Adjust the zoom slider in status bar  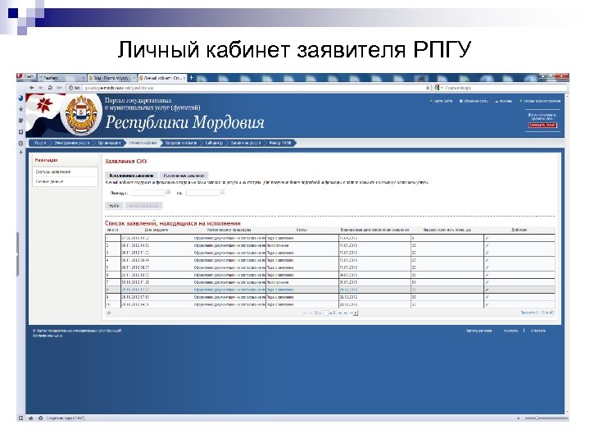pos(546,418)
